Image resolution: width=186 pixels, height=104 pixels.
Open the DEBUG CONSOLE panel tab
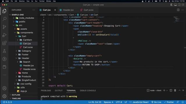point(88,90)
